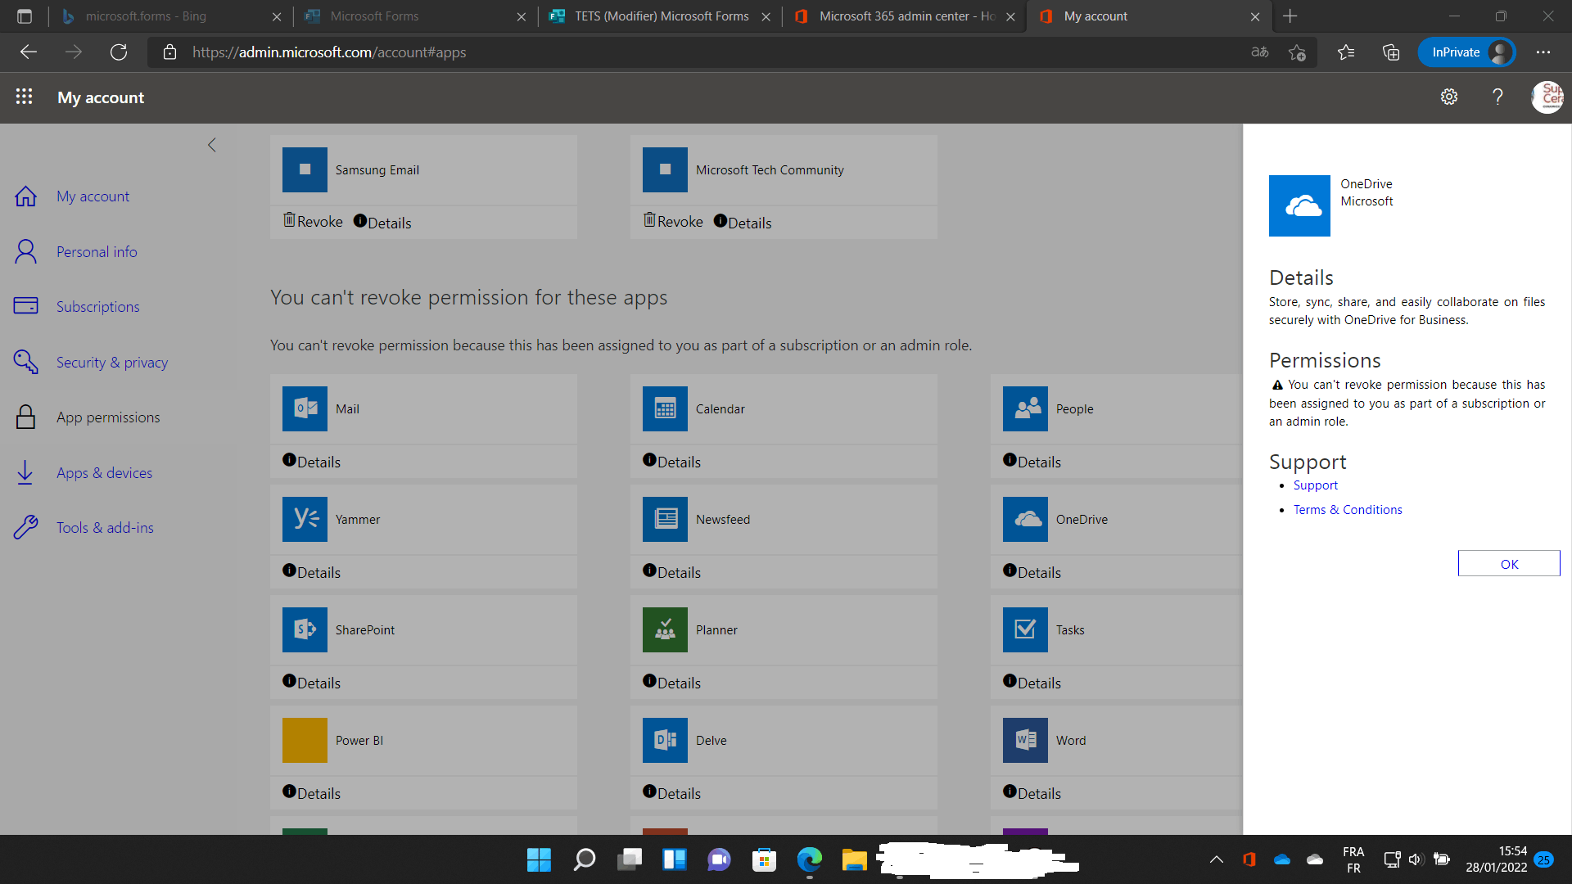Open the Help question mark icon
The image size is (1572, 884).
tap(1497, 97)
